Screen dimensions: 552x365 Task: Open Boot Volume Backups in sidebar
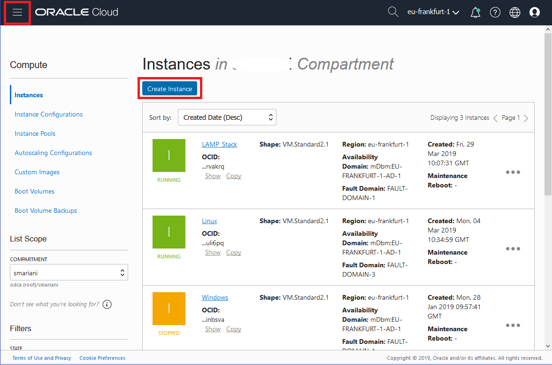coord(46,210)
